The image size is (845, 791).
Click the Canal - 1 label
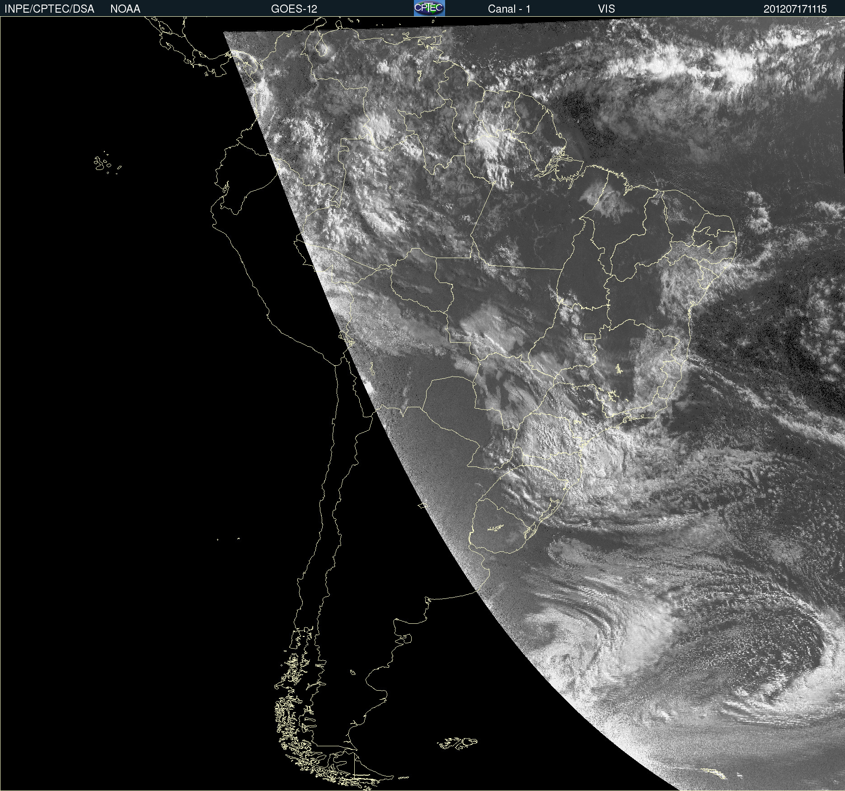click(509, 9)
